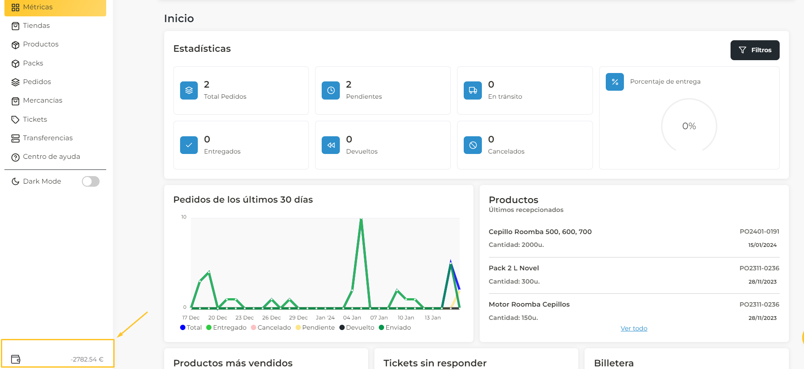This screenshot has height=369, width=804.
Task: Click the Devueltos rewind icon
Action: pos(331,145)
